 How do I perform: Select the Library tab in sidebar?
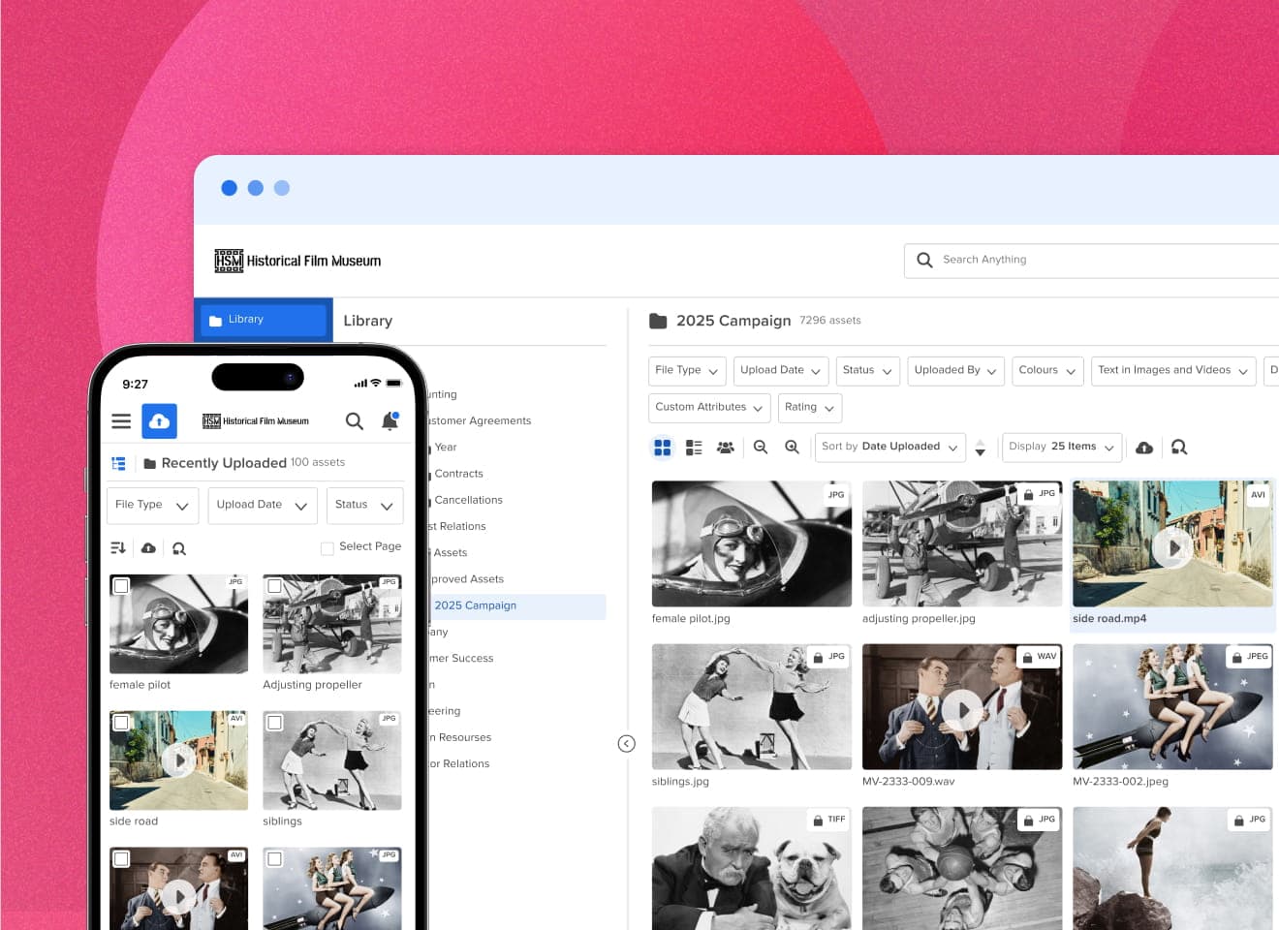[x=264, y=320]
